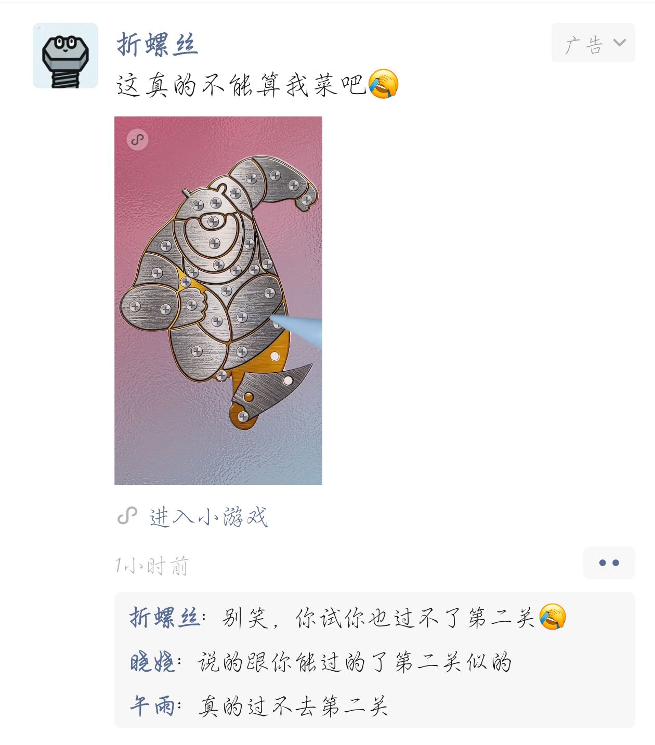
Task: Tap the laughing emoji in 折螺丝's comment
Action: click(x=553, y=617)
